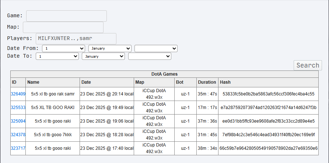The image size is (329, 163).
Task: Open the Date From month dropdown
Action: (110, 48)
